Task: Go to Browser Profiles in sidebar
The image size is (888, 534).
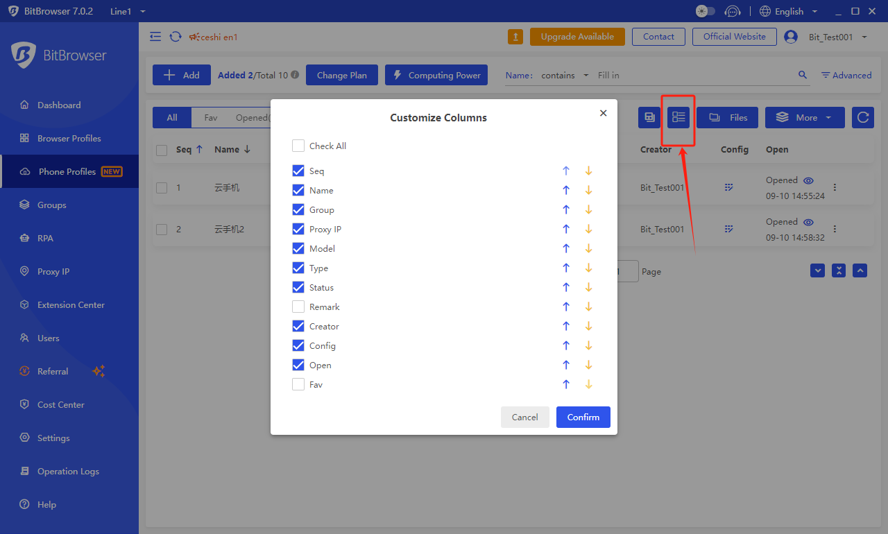Action: [x=69, y=139]
